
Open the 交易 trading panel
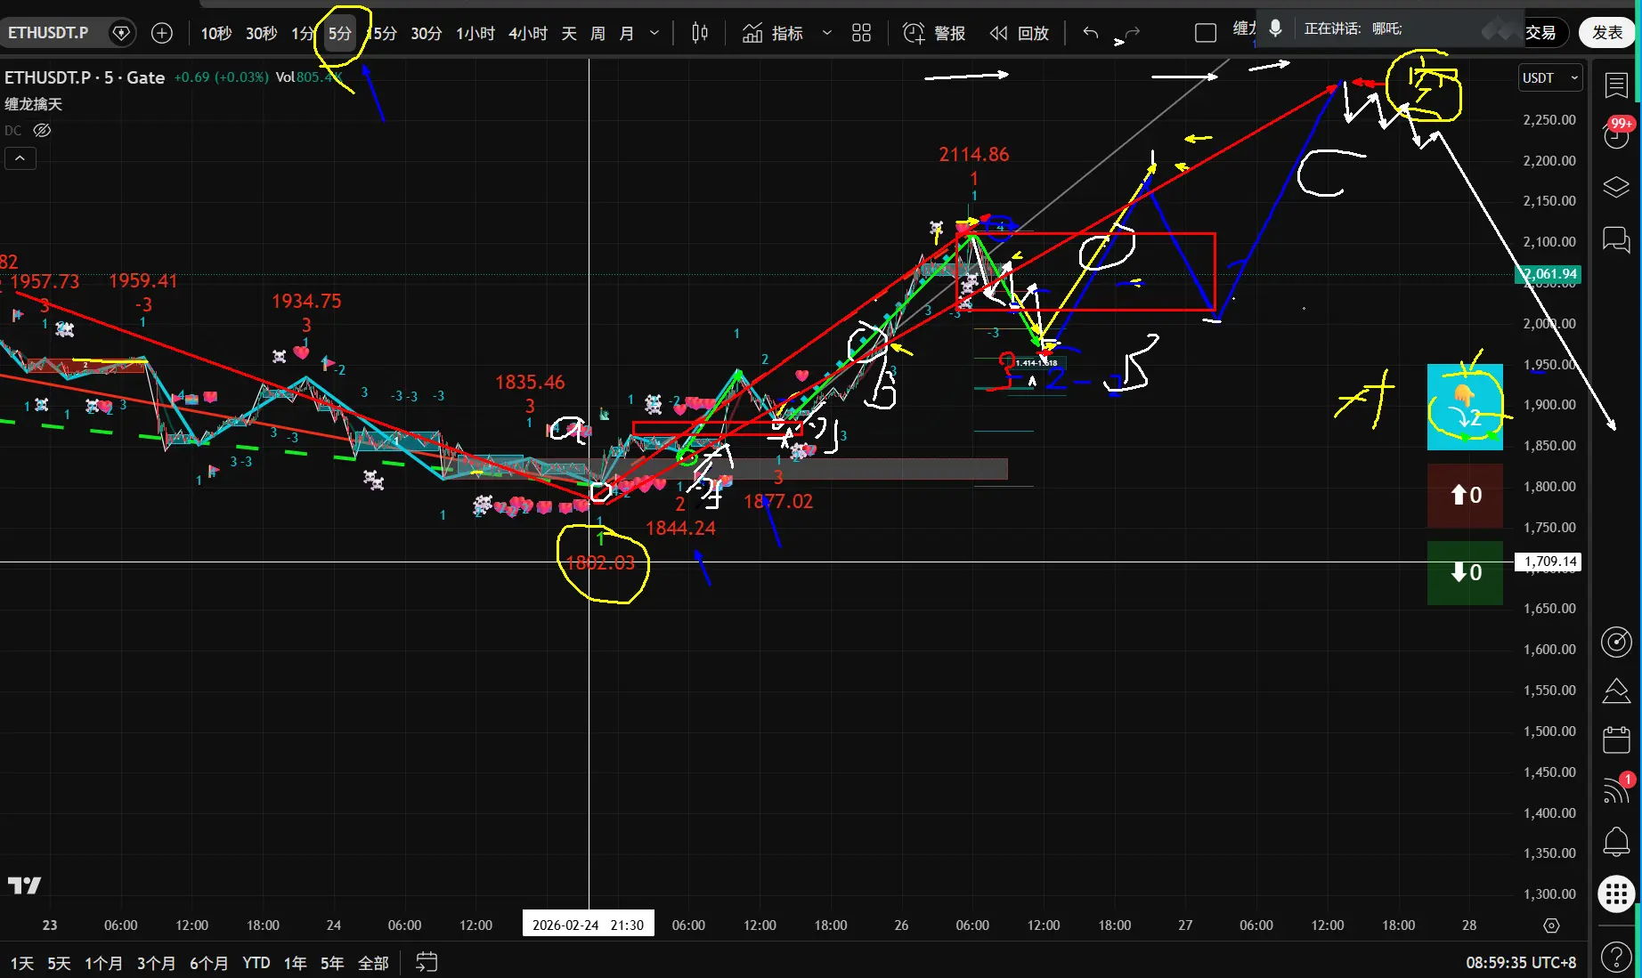pos(1540,33)
